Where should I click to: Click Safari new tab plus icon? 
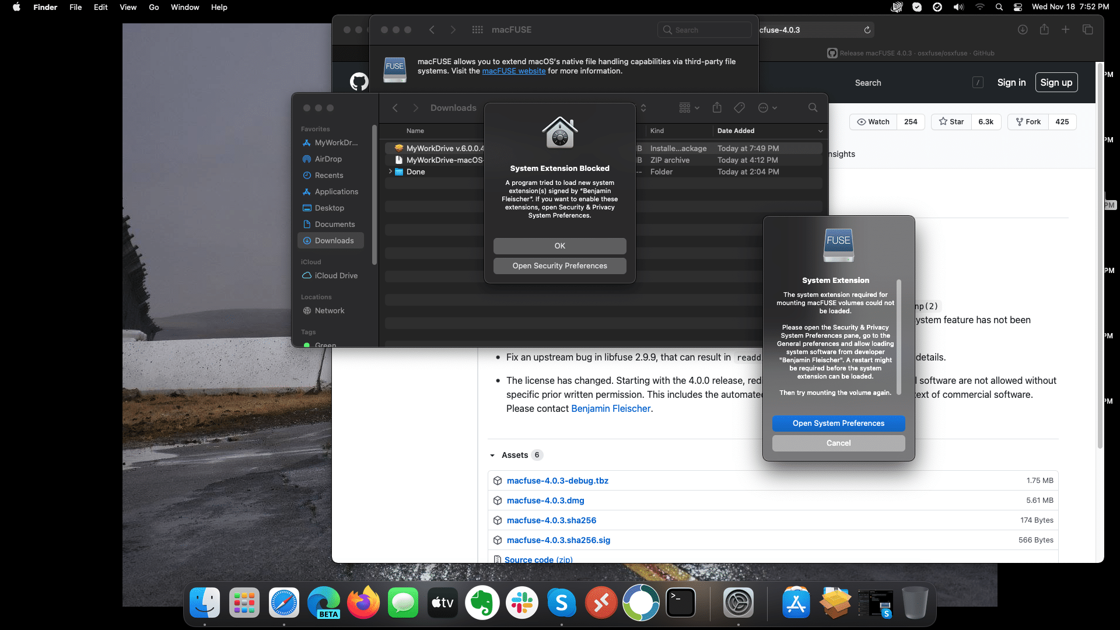tap(1065, 30)
